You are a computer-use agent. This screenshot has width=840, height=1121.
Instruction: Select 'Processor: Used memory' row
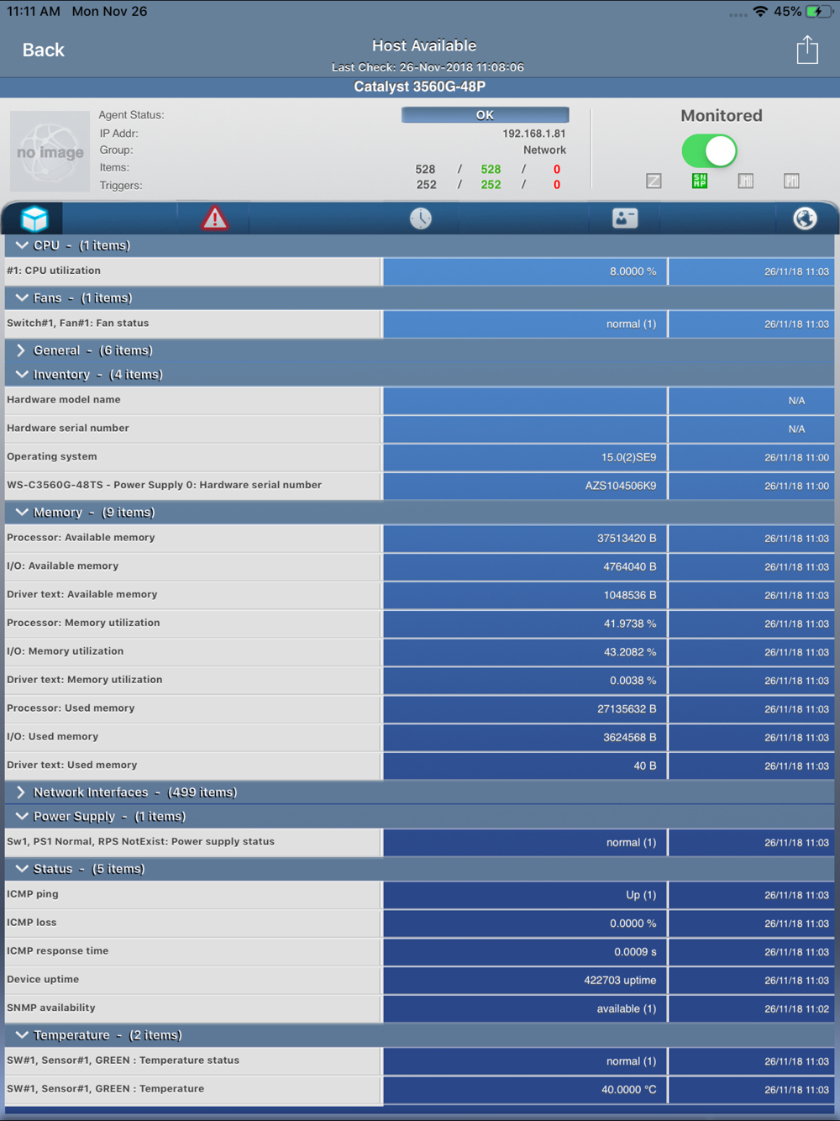pyautogui.click(x=419, y=709)
